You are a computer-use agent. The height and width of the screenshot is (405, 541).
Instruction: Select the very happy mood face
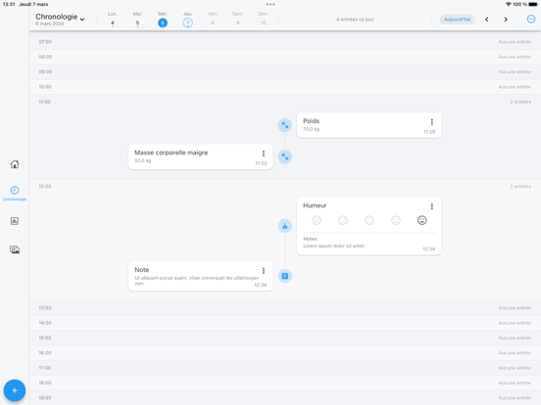coord(422,220)
